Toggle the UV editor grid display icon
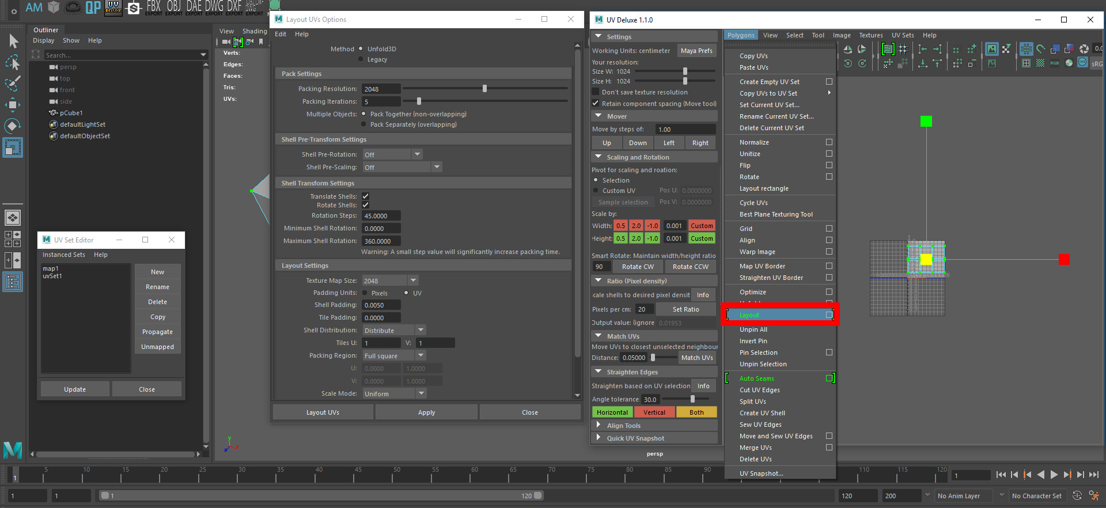 1026,49
